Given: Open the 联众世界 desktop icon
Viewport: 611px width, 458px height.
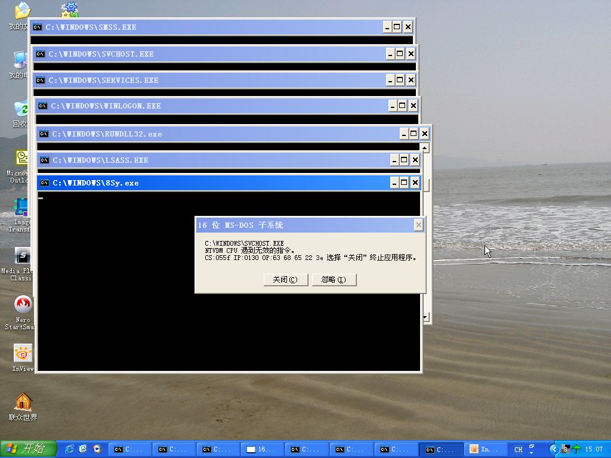Looking at the screenshot, I should [23, 401].
